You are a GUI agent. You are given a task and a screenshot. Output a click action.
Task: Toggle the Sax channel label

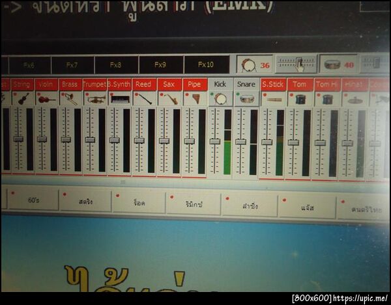click(x=169, y=85)
